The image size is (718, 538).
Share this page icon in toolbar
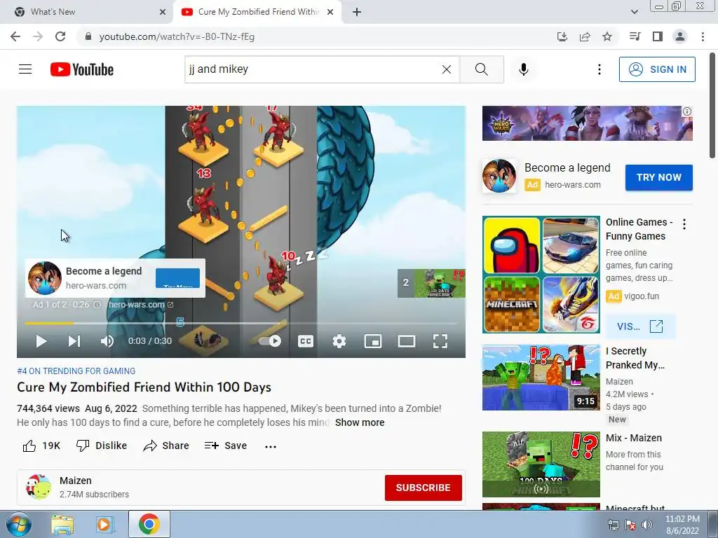[x=585, y=36]
